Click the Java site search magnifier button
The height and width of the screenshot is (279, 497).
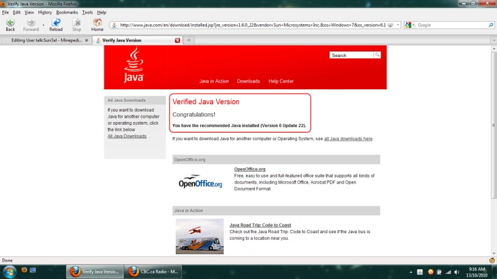(377, 55)
